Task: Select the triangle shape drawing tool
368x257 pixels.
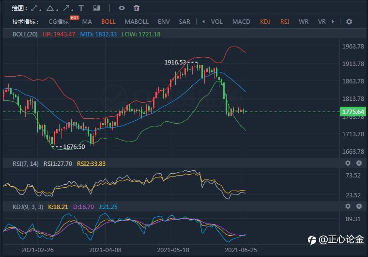Action: coord(50,8)
